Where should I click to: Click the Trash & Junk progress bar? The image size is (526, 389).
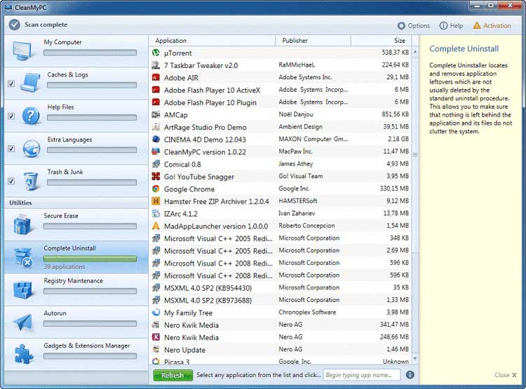tap(92, 182)
